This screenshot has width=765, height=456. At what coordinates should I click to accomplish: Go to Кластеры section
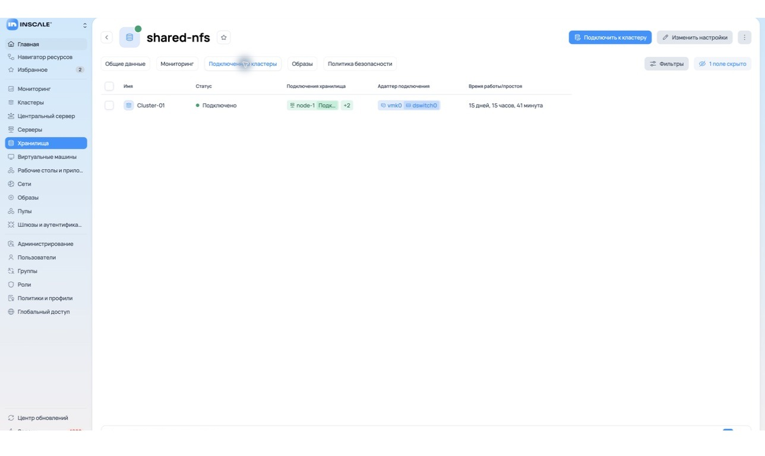pyautogui.click(x=46, y=102)
